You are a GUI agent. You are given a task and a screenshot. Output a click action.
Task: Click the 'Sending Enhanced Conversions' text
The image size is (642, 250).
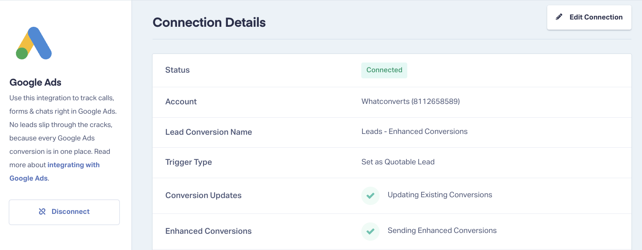click(442, 231)
